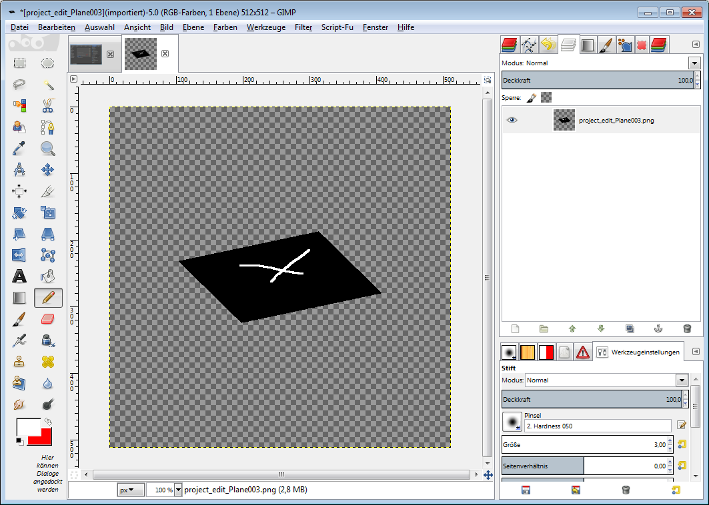The image size is (709, 505).
Task: Select the Bucket Fill tool
Action: pos(47,276)
